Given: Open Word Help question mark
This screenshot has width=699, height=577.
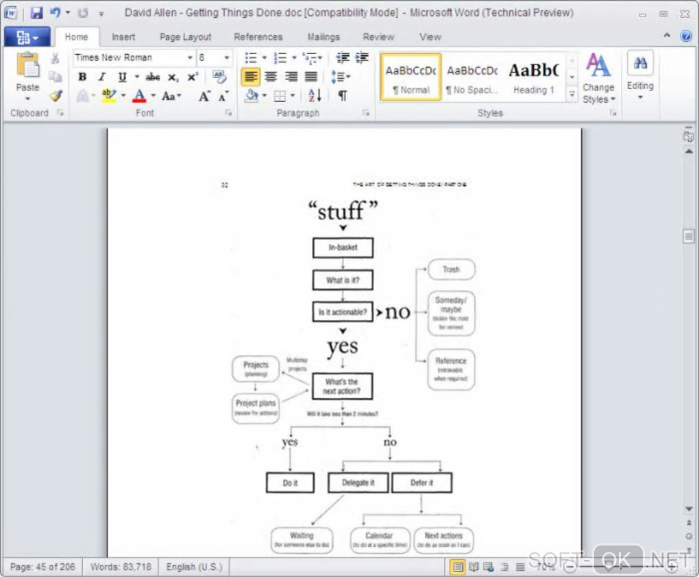Looking at the screenshot, I should click(x=687, y=36).
